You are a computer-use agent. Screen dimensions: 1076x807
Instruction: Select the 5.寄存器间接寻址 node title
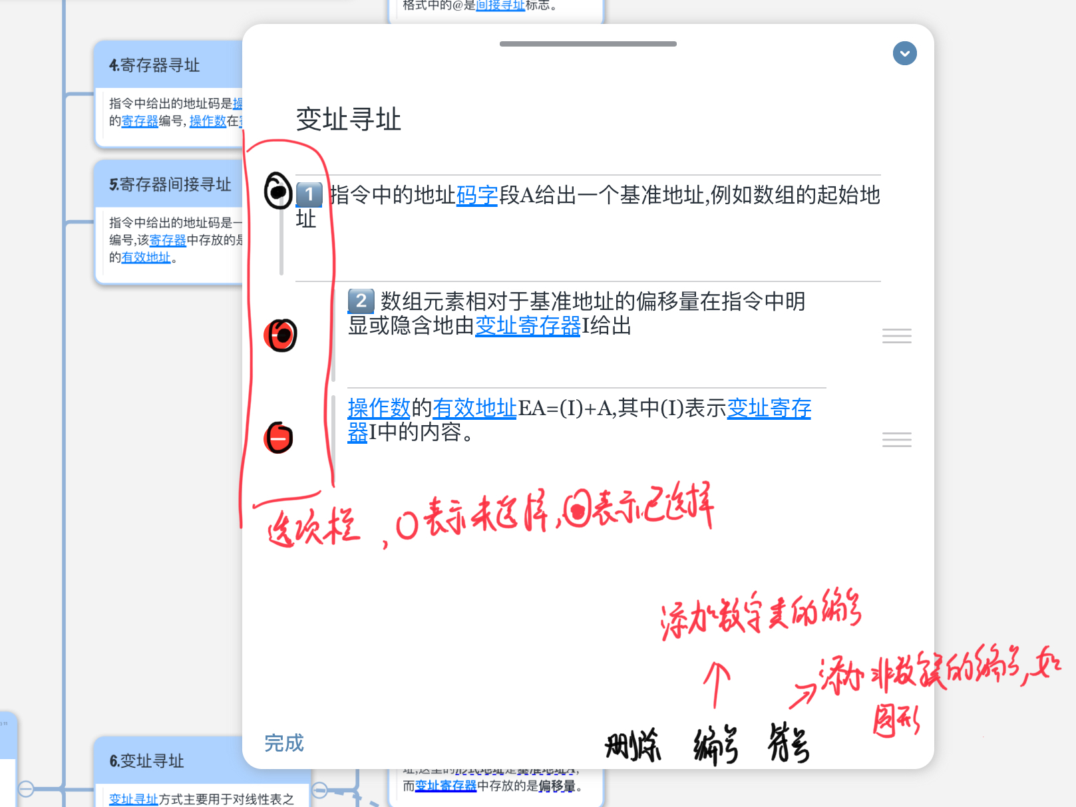pos(170,184)
